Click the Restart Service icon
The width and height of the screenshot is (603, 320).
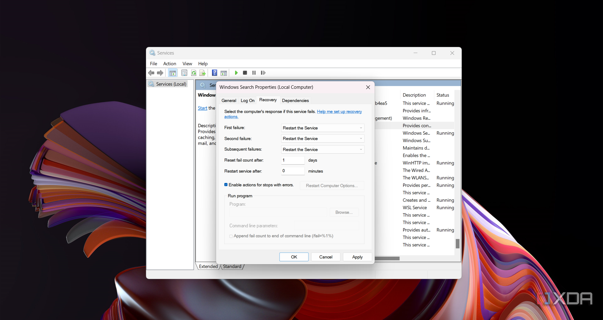point(263,73)
